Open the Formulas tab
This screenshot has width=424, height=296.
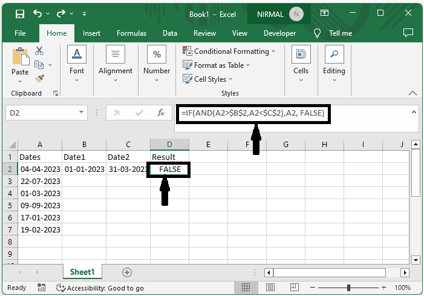131,33
